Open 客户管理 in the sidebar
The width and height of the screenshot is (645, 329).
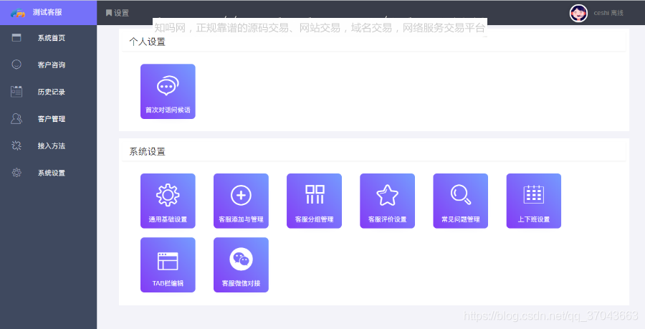tap(48, 119)
